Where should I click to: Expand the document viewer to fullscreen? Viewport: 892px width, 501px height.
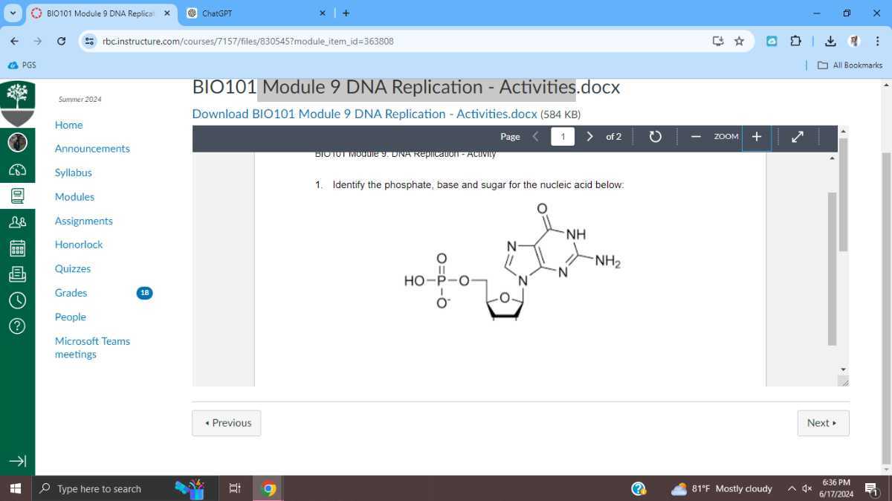tap(797, 136)
